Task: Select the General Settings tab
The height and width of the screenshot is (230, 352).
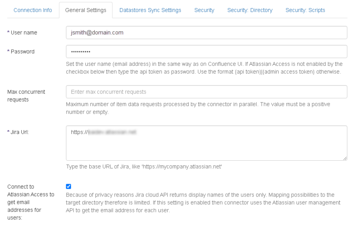Action: (86, 10)
